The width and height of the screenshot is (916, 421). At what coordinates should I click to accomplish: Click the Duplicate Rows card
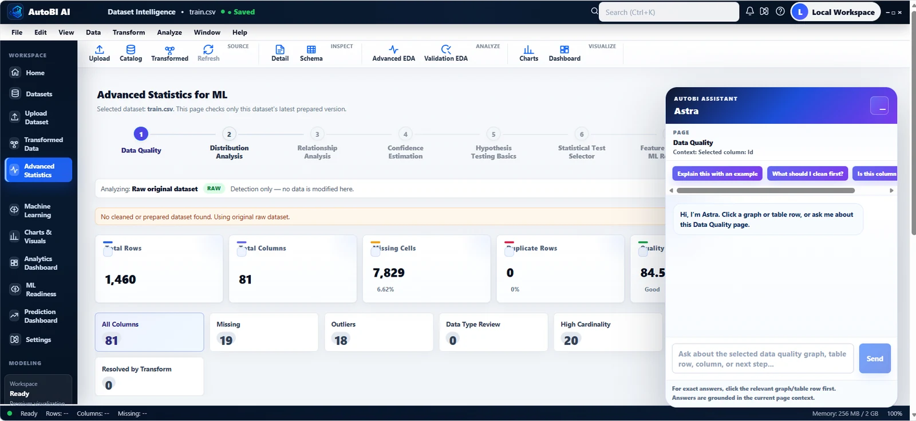tap(560, 269)
